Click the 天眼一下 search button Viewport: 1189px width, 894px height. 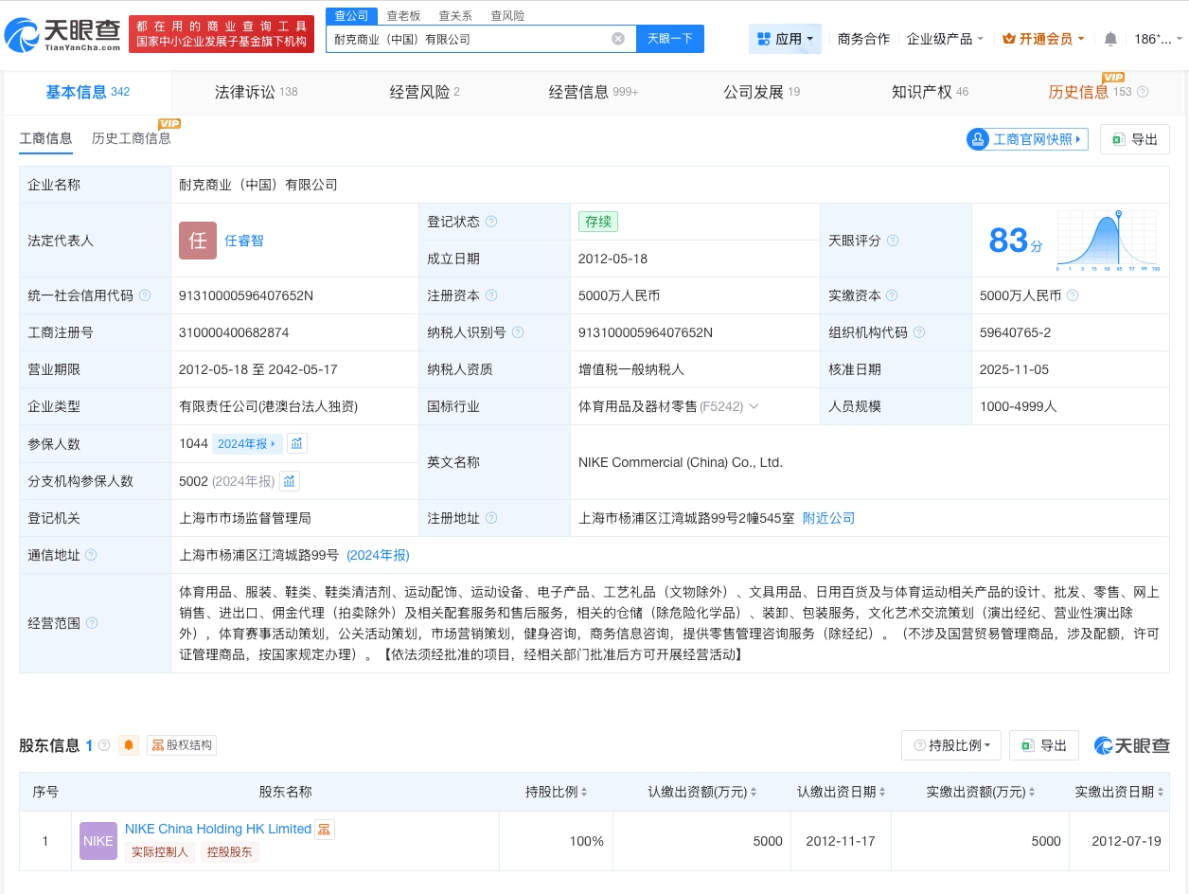coord(670,39)
